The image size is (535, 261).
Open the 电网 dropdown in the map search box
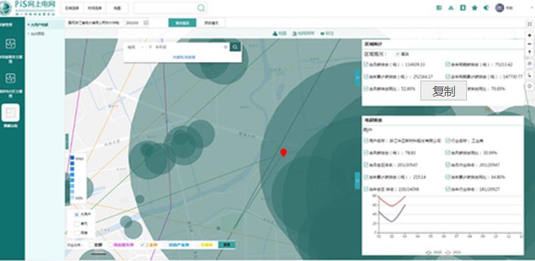pos(136,47)
